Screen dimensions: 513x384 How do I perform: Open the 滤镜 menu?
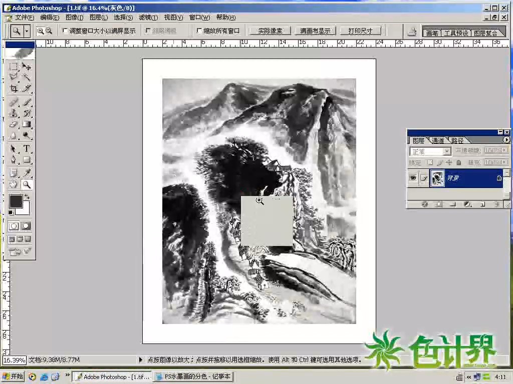tap(147, 17)
